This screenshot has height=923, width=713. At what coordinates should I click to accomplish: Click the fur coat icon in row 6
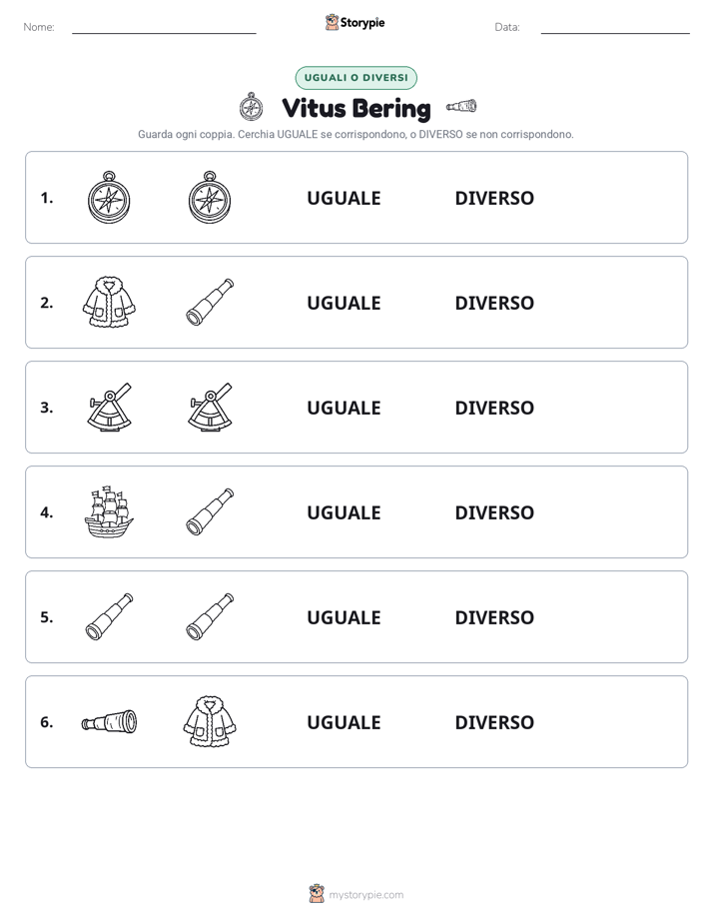pos(210,721)
